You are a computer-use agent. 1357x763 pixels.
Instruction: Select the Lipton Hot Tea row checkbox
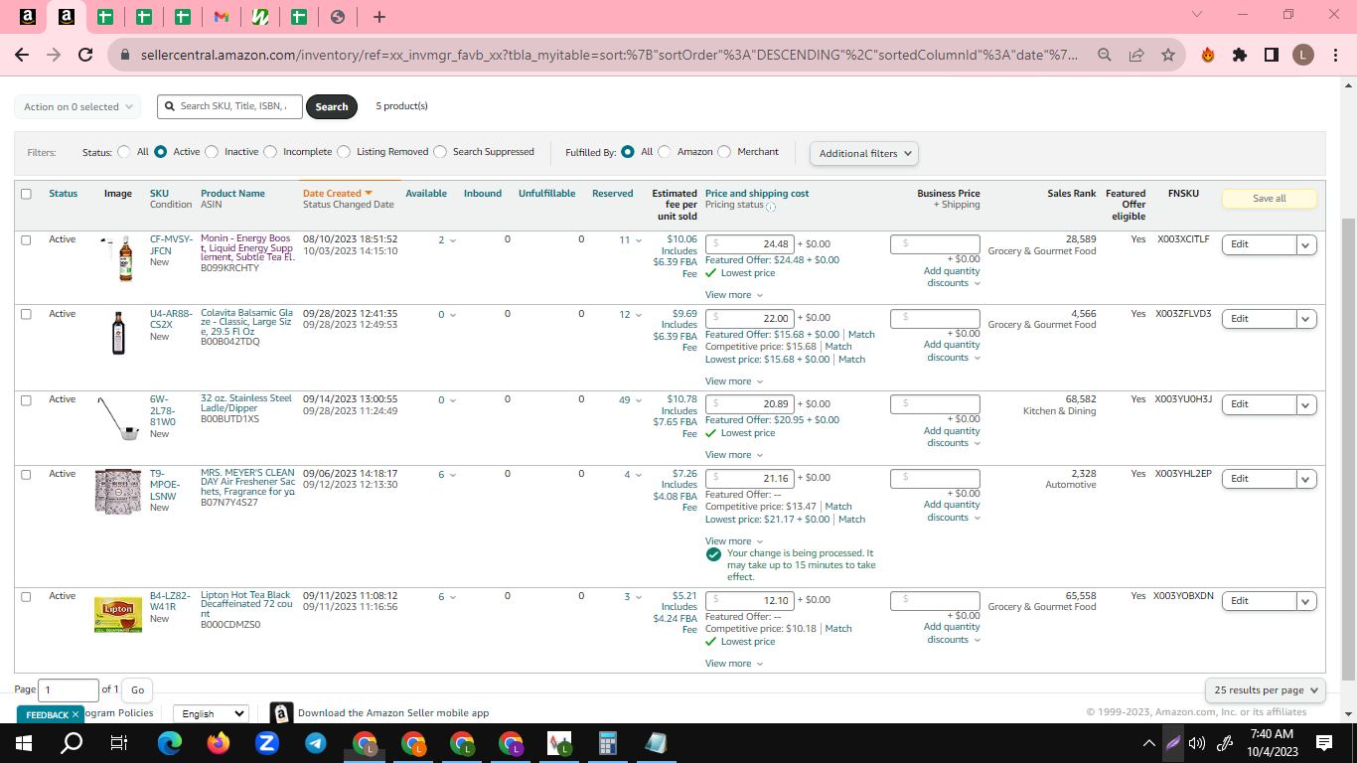coord(26,596)
